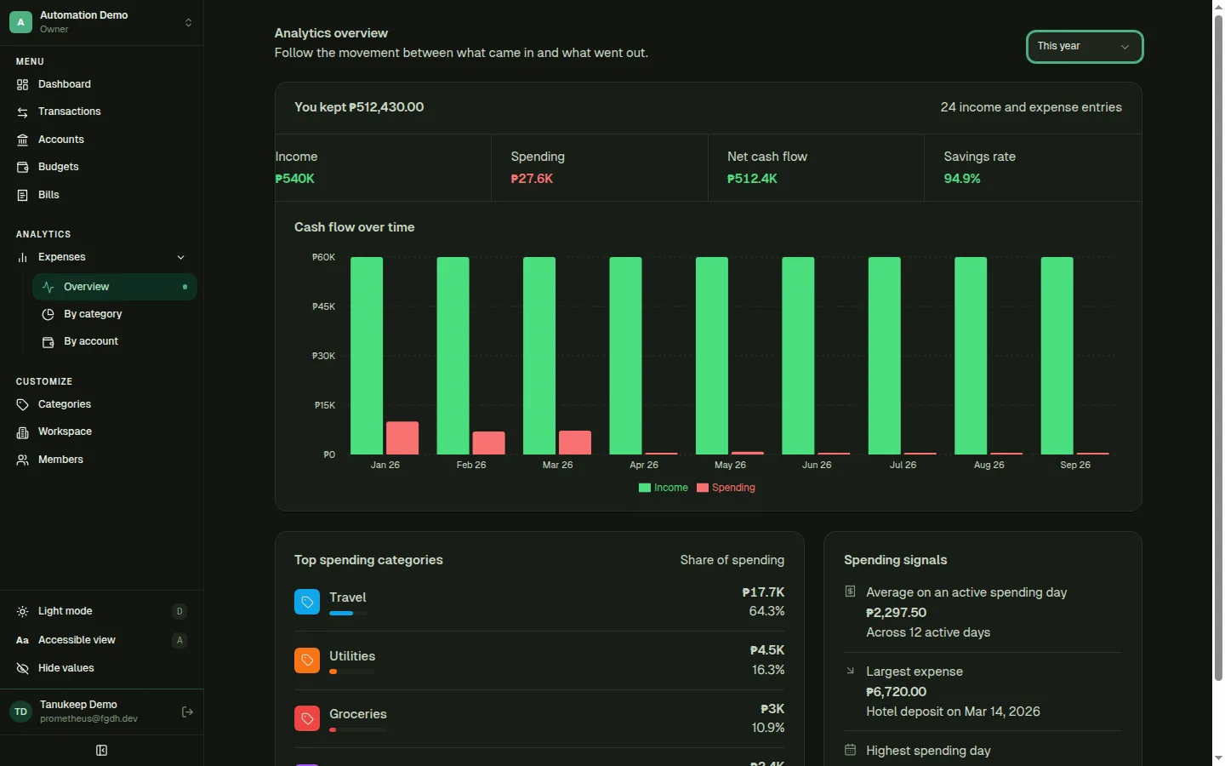Screen dimensions: 1225x766
Task: Click the Categories tag icon
Action: coord(22,404)
